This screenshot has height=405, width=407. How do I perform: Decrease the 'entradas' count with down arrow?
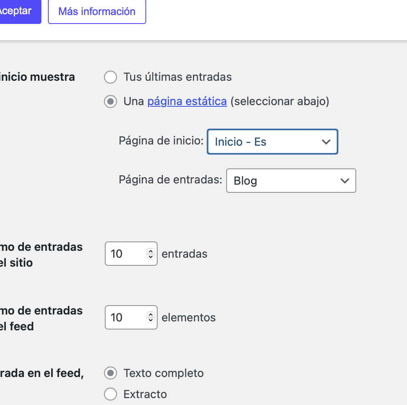pos(151,257)
